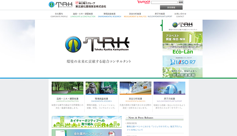
Task: Open the 2025/10/31 シジュウカラガン news link
Action: coord(154,128)
